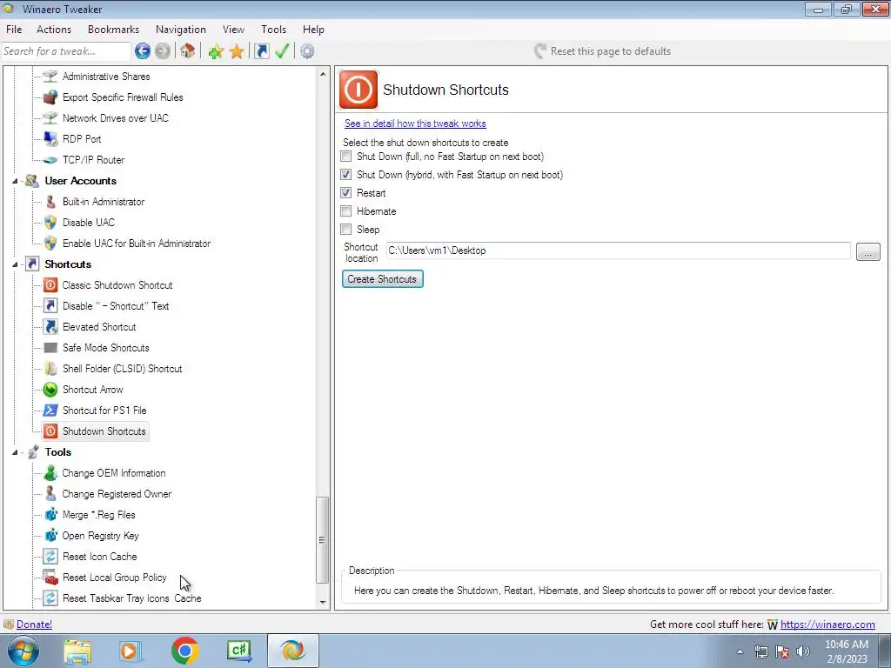Open the View menu
Viewport: 891px width, 668px height.
(233, 30)
